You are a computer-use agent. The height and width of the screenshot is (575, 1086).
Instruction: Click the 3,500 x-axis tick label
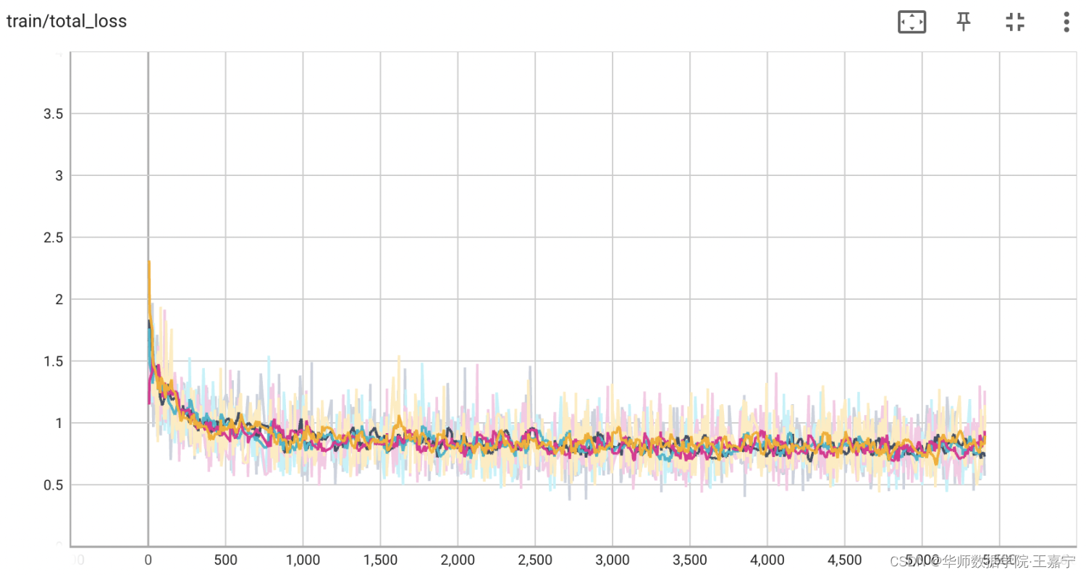690,561
